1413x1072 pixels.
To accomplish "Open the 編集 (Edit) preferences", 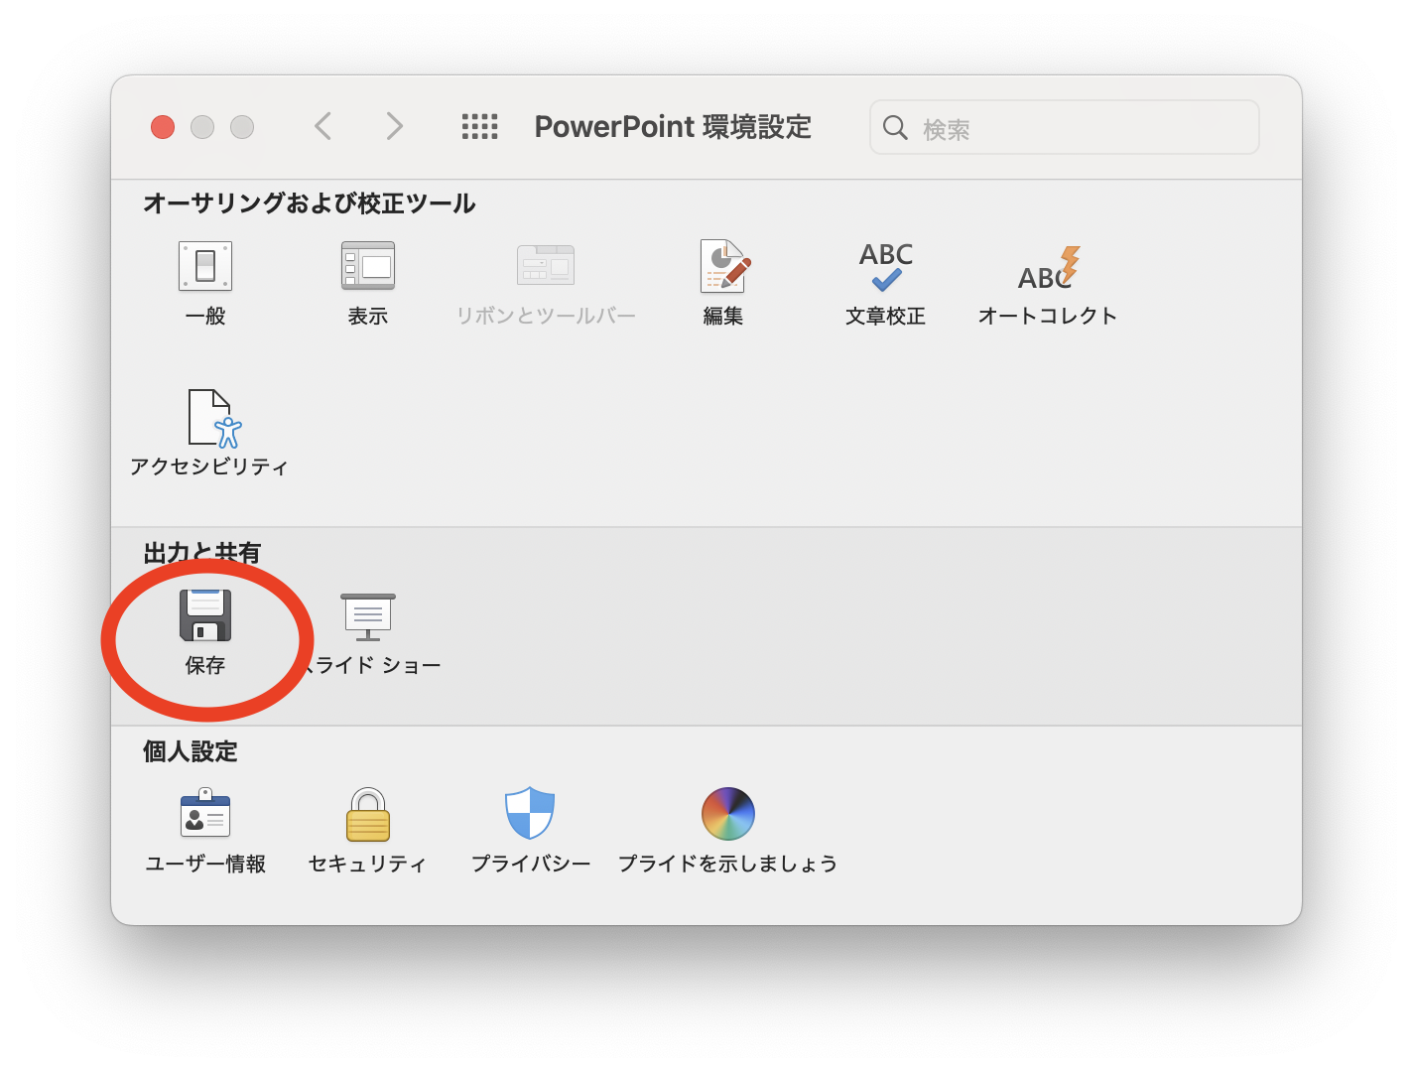I will pos(723,266).
